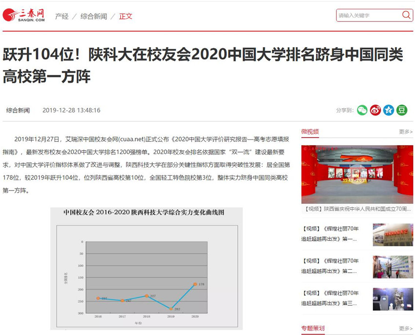Click the 综合新闻 category label under the headline
Screen dimensions: 415x335
(18, 110)
